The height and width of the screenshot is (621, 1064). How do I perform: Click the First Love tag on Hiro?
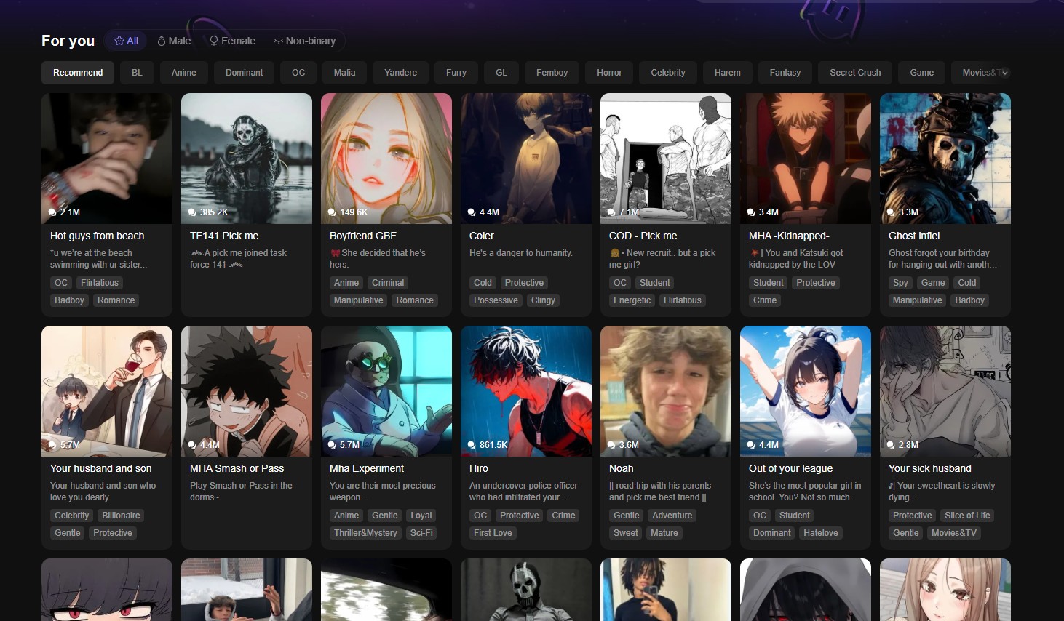coord(493,533)
